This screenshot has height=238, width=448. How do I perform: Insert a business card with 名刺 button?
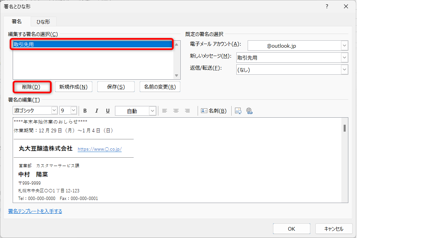click(x=214, y=111)
